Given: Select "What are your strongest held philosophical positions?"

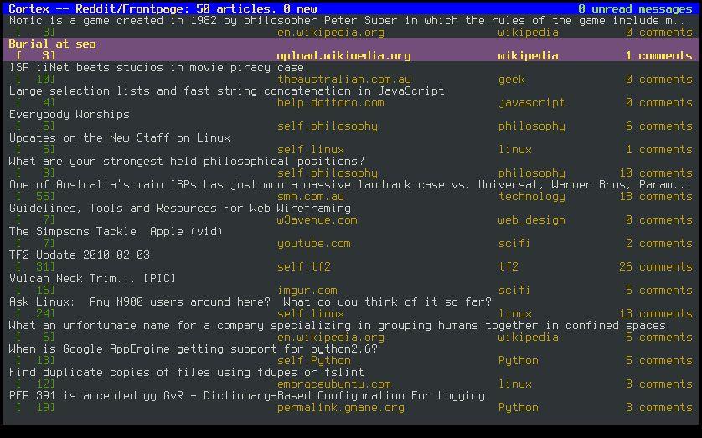Looking at the screenshot, I should tap(186, 161).
